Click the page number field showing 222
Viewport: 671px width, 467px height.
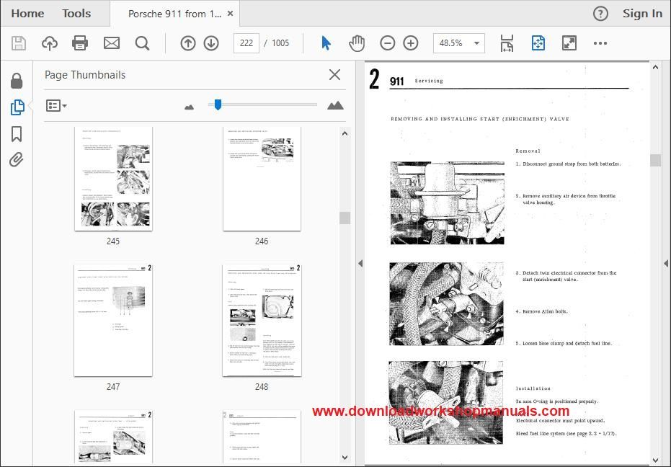246,43
